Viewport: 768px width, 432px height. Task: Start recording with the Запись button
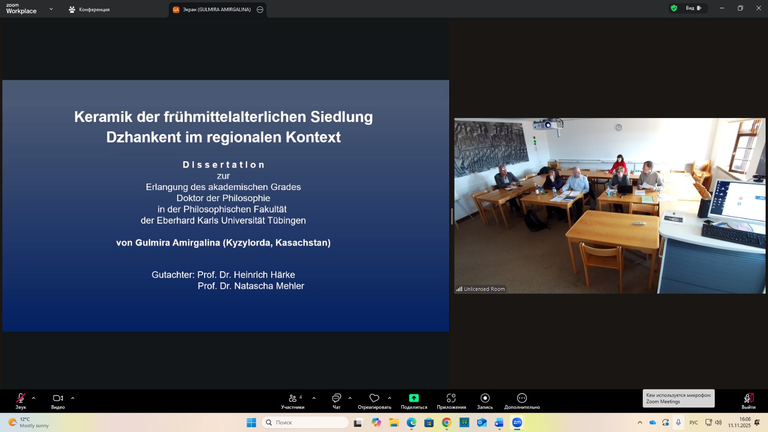(485, 400)
